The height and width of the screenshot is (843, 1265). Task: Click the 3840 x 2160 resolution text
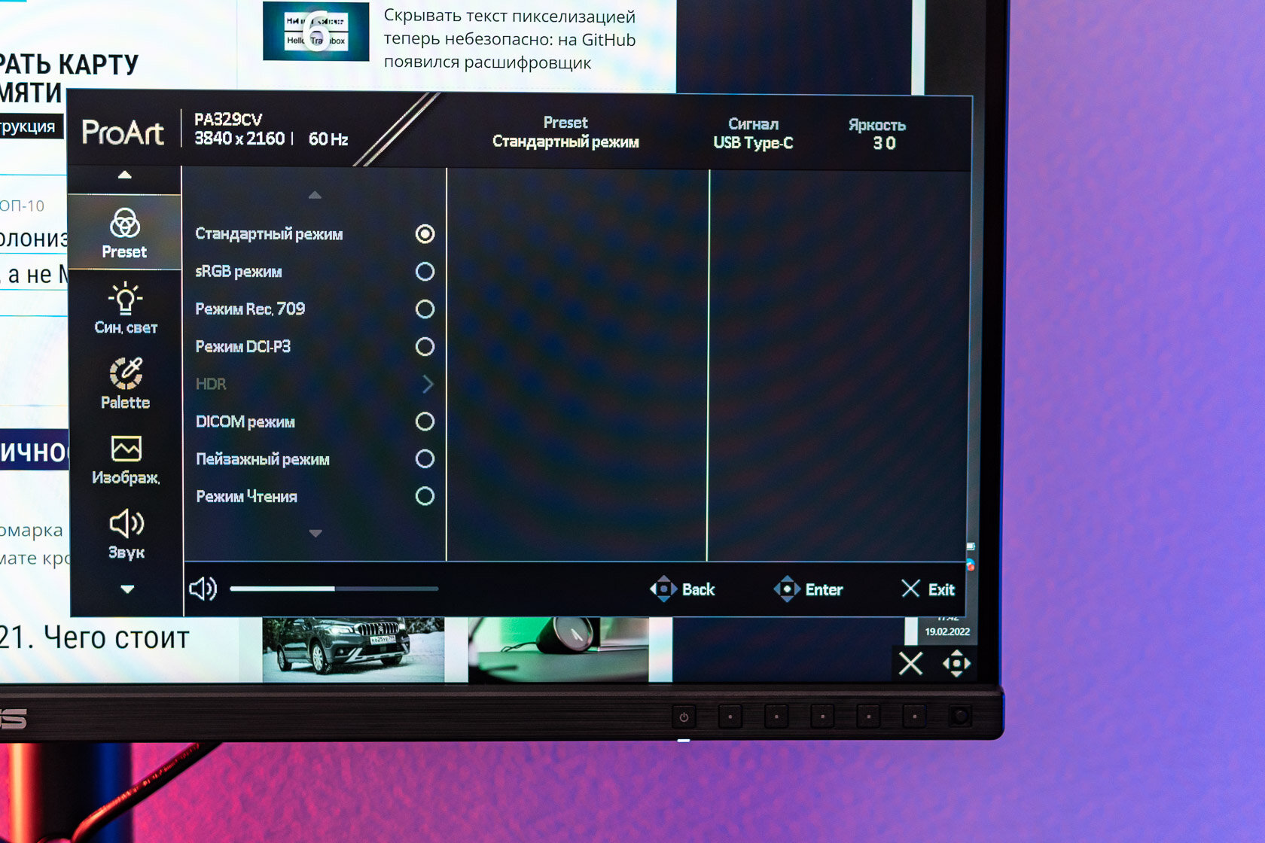[x=239, y=138]
